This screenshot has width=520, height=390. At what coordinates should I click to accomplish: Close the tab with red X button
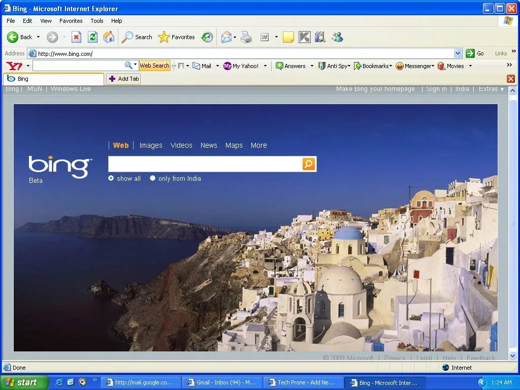tap(511, 79)
